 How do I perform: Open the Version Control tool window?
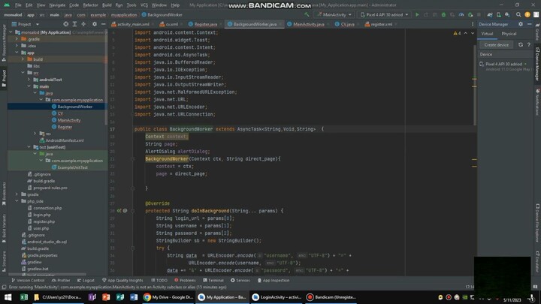tap(28, 280)
